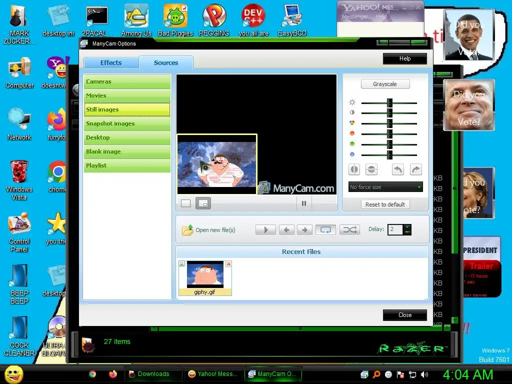Viewport: 512px width, 384px height.
Task: Flip image vertically
Action: click(371, 169)
